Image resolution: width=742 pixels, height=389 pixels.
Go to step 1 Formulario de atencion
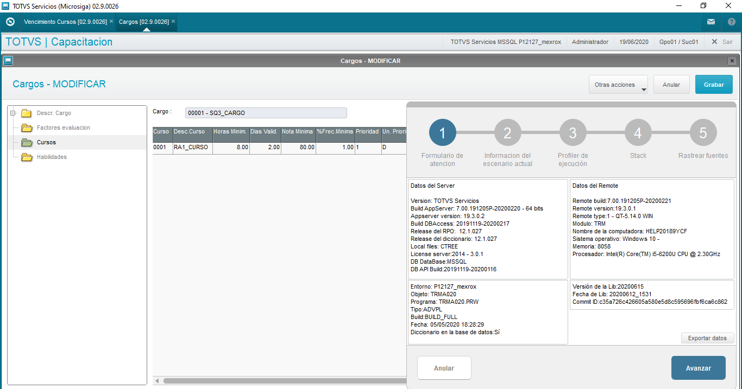pyautogui.click(x=442, y=133)
